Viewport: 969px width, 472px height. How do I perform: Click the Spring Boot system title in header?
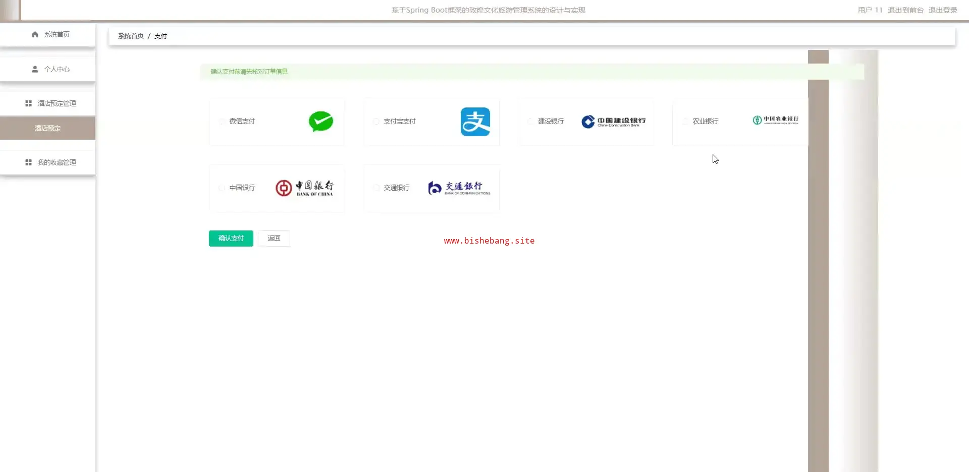(x=489, y=10)
